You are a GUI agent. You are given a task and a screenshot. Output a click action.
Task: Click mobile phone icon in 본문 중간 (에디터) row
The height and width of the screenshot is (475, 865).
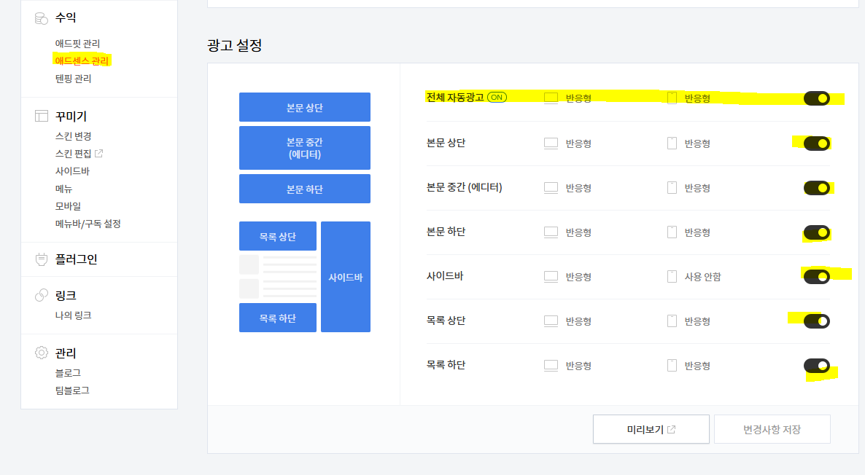672,188
